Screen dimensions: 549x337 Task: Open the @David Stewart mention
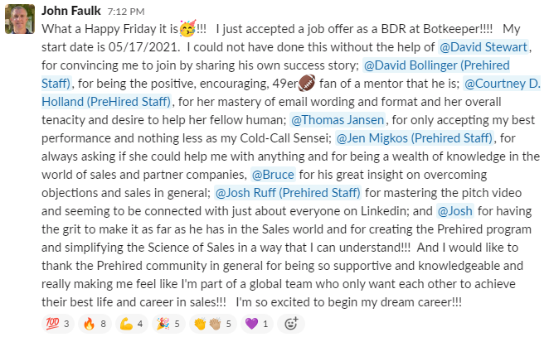coord(483,46)
